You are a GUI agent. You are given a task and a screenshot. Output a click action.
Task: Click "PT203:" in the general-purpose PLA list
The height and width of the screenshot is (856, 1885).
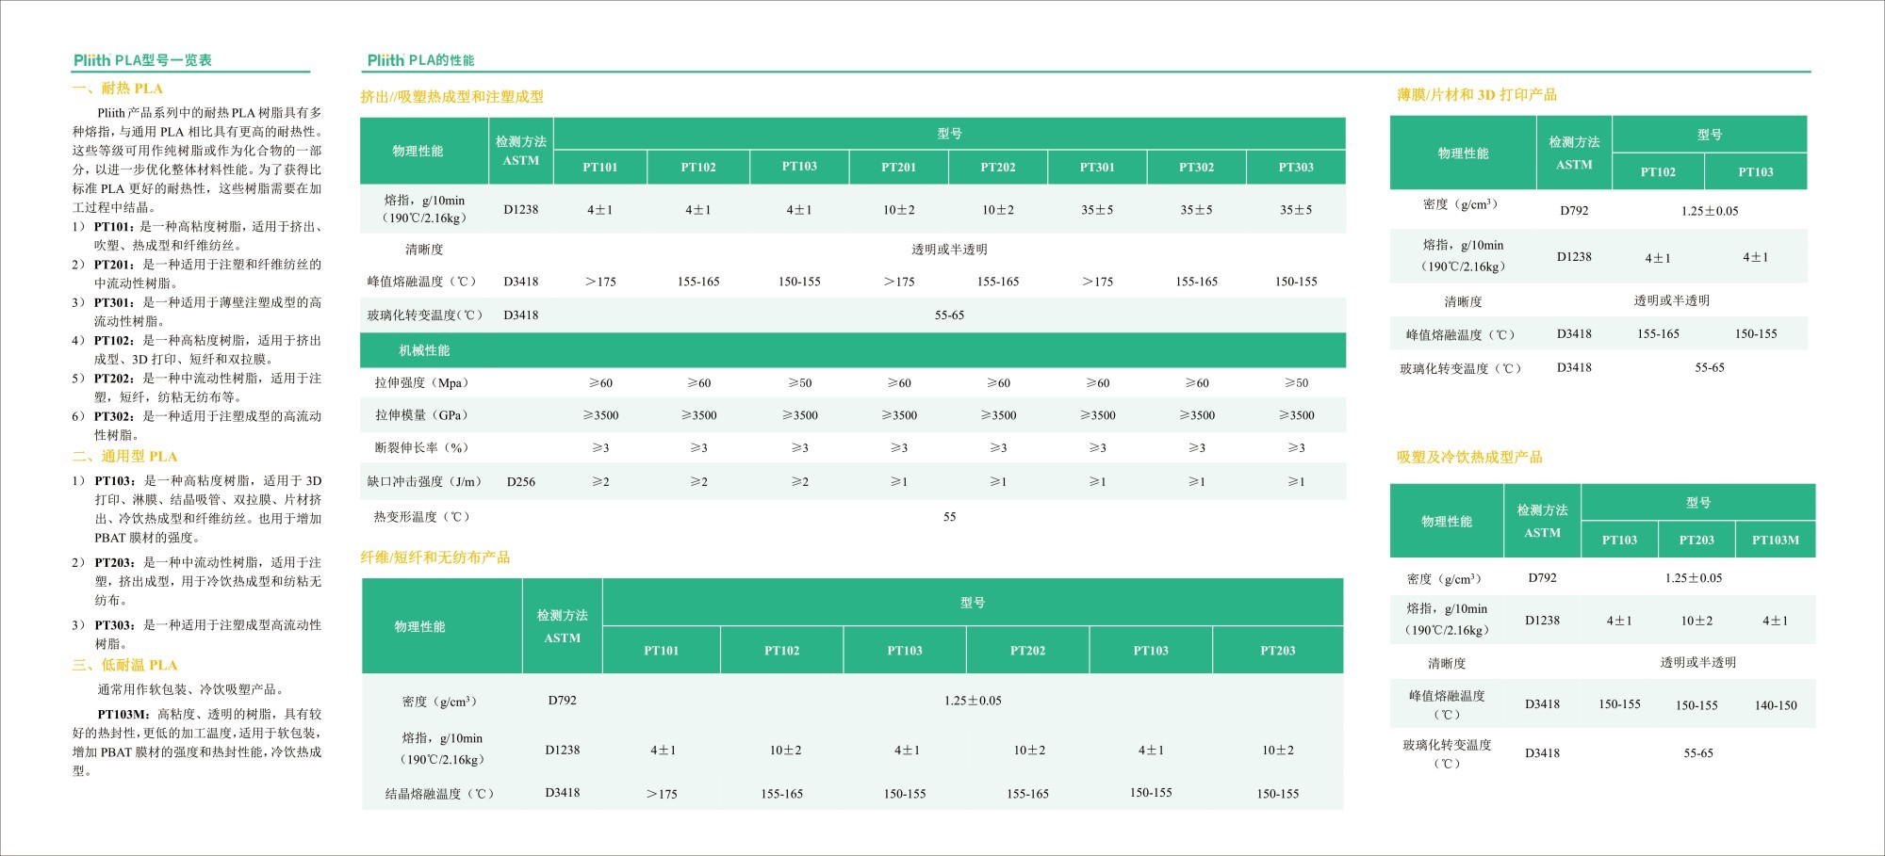coord(114,562)
